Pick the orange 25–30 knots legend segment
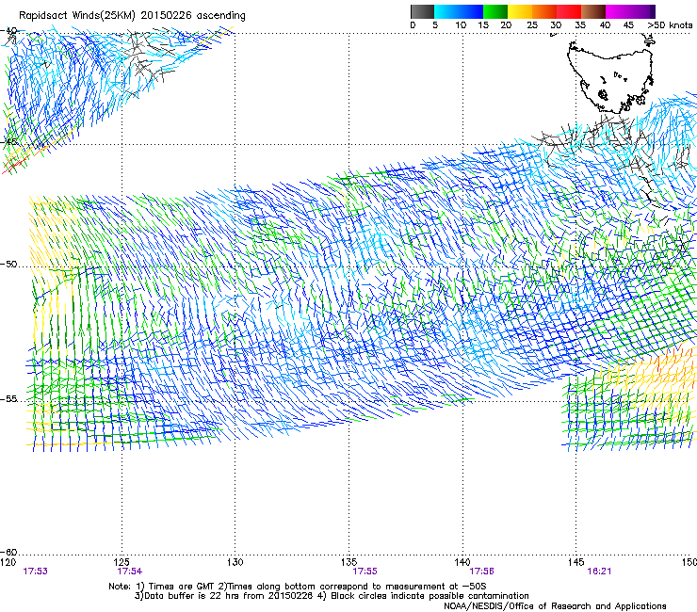697x612 pixels. [x=544, y=11]
